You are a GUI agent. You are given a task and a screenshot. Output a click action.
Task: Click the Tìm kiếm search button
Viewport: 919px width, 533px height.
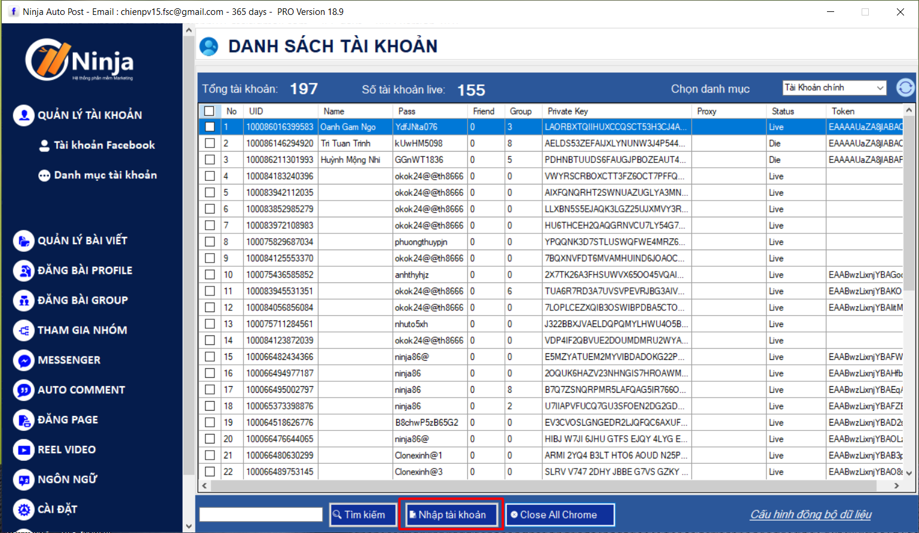[x=363, y=514]
